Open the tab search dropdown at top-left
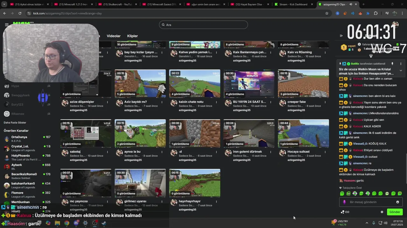 click(x=4, y=4)
